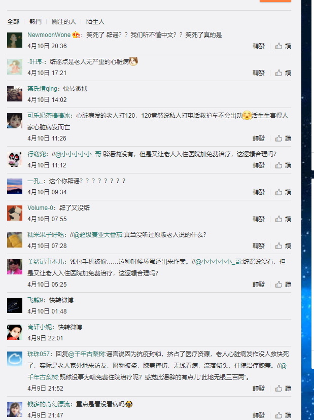
Task: Switch to the 熱門 comments tab
Action: point(36,21)
